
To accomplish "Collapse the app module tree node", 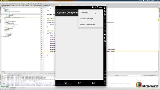I will pos(2,8).
